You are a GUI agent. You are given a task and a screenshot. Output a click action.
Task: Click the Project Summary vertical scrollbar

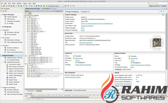(x=166, y=42)
